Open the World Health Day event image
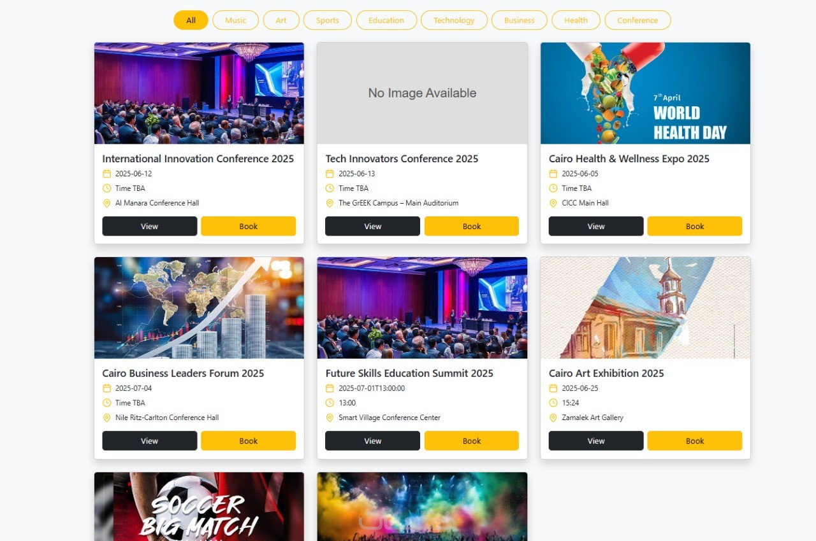Screen dimensions: 816x541 coord(645,94)
